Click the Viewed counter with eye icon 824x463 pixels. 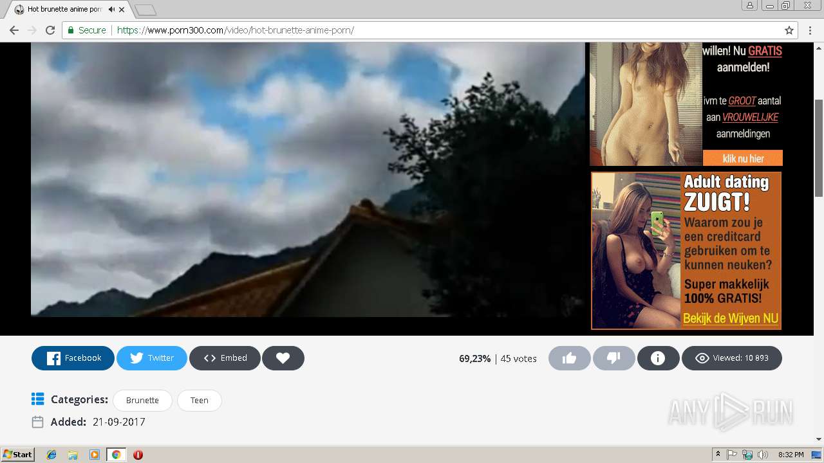click(732, 358)
